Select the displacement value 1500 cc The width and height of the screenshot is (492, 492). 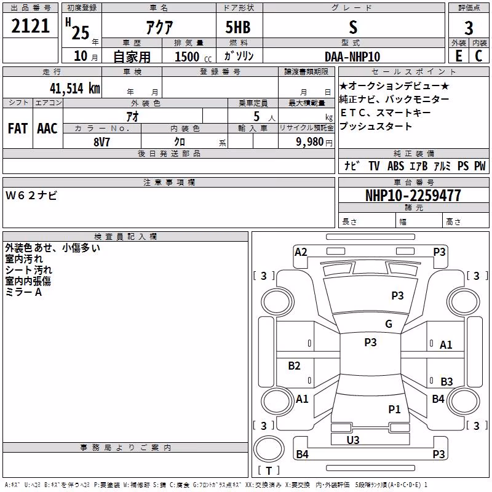193,57
